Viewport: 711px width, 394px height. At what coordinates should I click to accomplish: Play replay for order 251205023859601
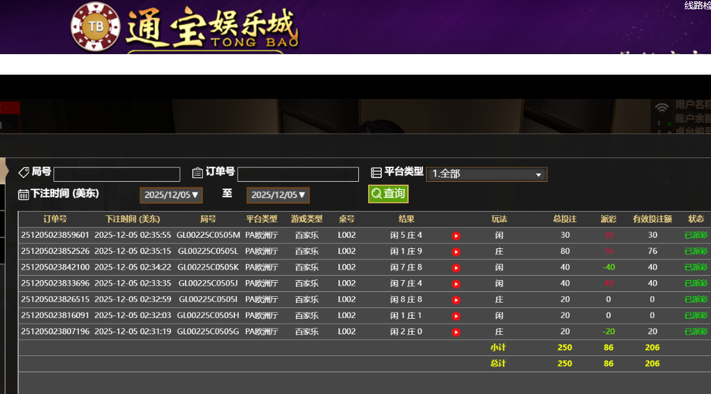[x=456, y=236]
